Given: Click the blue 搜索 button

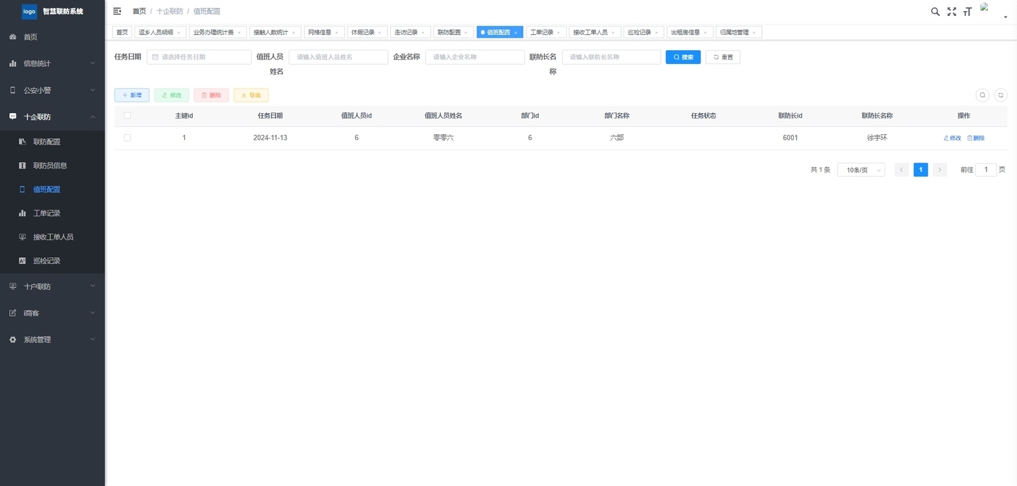Looking at the screenshot, I should click(683, 58).
